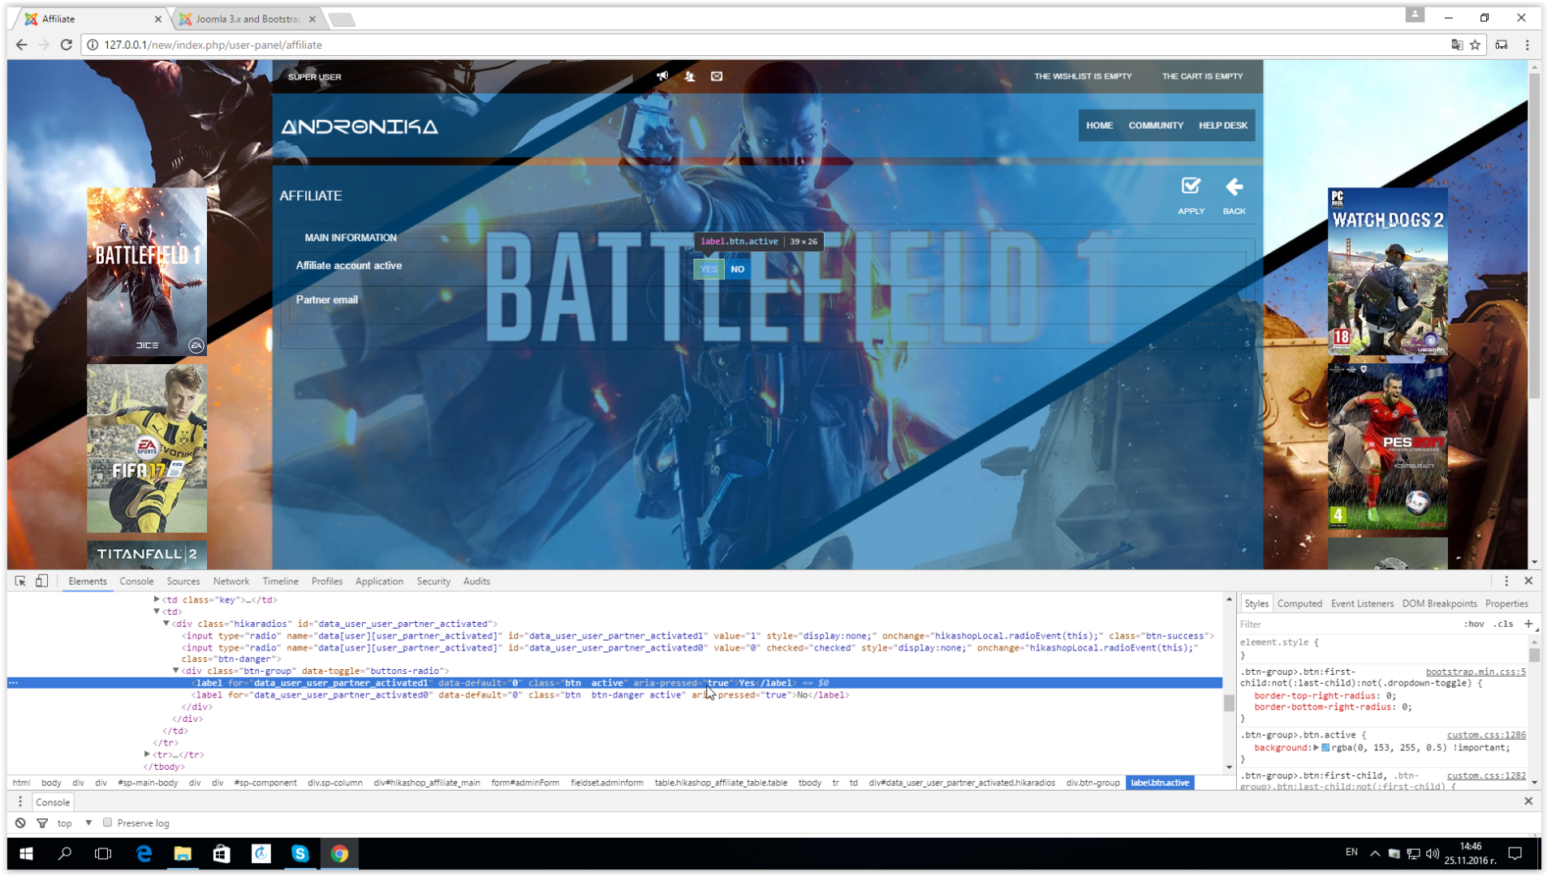Viewport: 1547px width, 876px height.
Task: Click the Watch Dogs 2 game cover thumbnail
Action: 1387,272
